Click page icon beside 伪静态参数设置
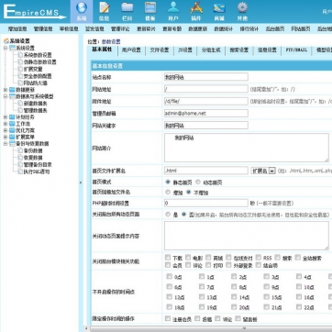Viewport: 332px width, 332px height. [x=20, y=62]
